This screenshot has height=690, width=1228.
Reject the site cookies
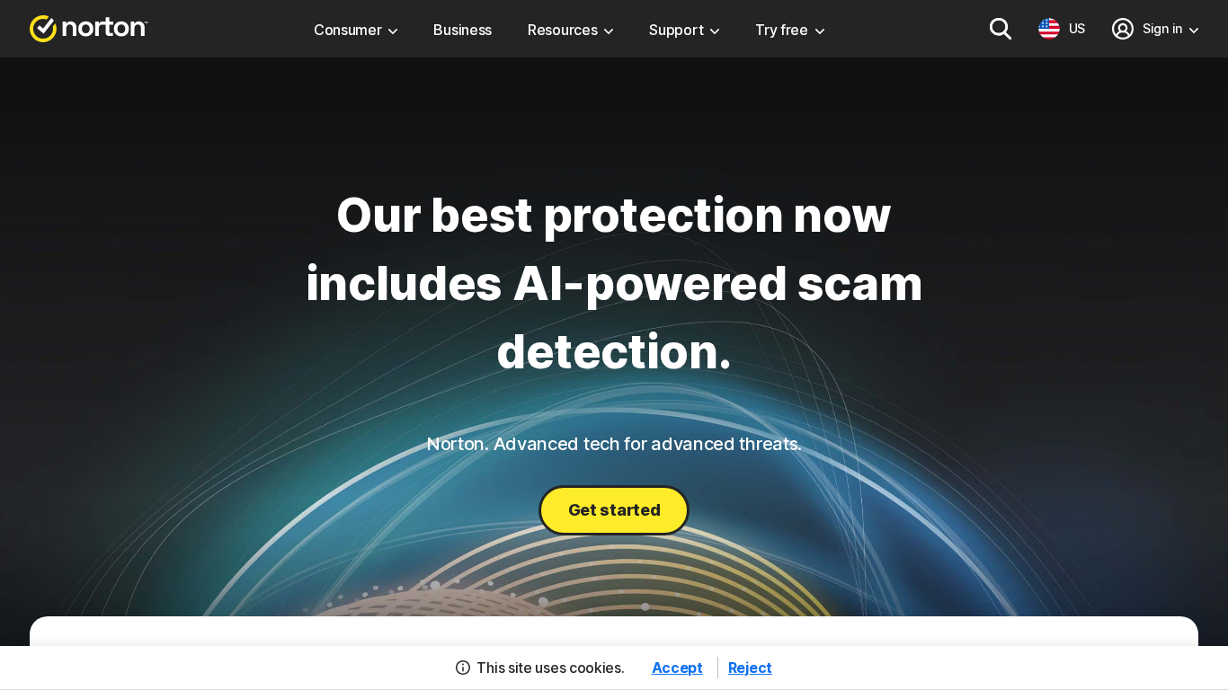pos(750,668)
